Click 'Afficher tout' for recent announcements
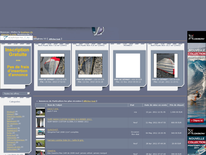Image resolution: width=206 pixels, height=155 pixels. [x=89, y=101]
